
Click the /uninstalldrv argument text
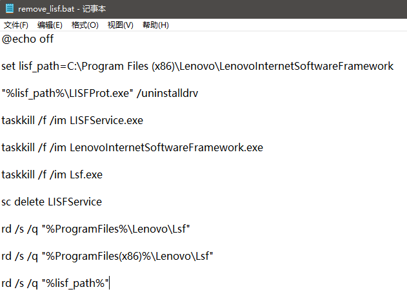(167, 93)
